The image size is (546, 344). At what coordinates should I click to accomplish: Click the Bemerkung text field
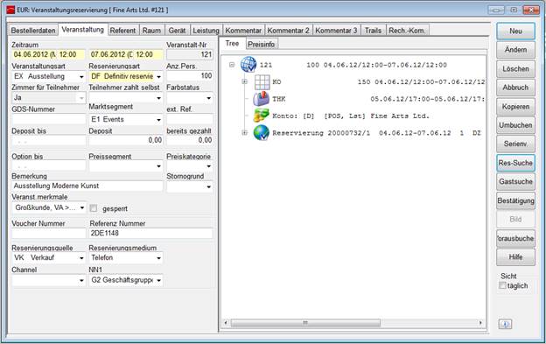(x=87, y=186)
